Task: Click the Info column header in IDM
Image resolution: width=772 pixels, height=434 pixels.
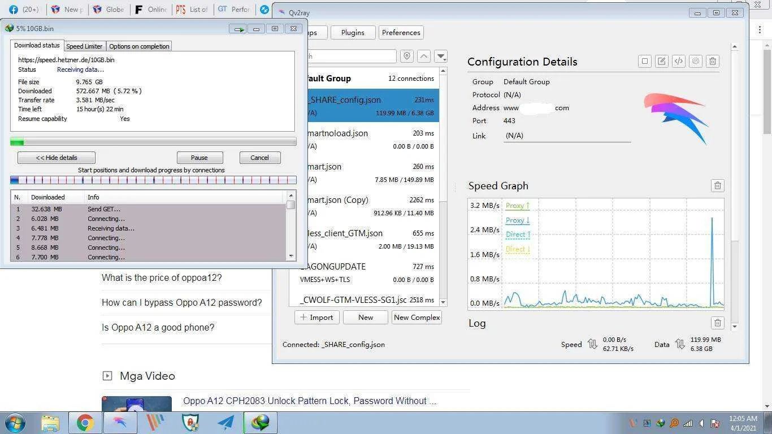Action: point(184,197)
